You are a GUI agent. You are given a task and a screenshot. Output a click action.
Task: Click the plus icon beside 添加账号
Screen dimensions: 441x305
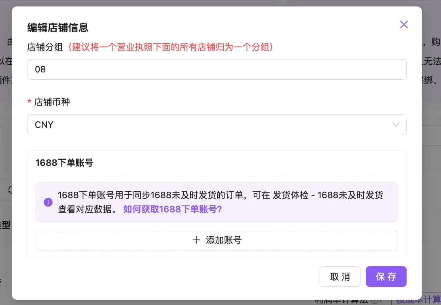tap(196, 240)
